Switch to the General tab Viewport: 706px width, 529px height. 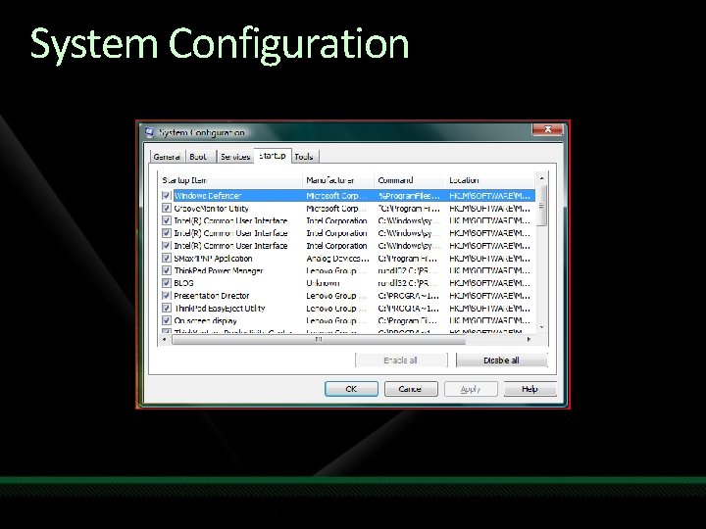[167, 157]
